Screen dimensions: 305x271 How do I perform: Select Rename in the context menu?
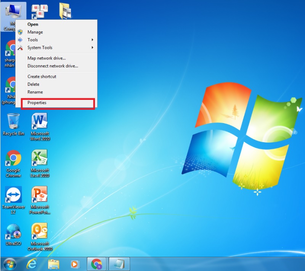pos(35,92)
